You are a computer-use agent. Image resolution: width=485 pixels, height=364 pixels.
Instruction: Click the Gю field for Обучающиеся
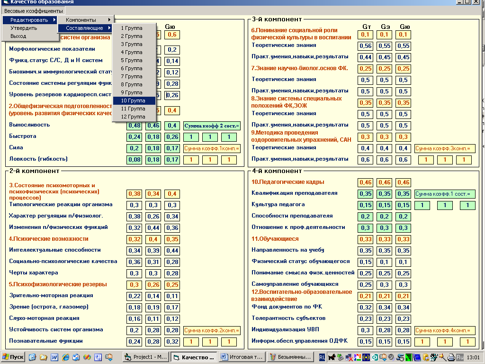[x=404, y=239]
